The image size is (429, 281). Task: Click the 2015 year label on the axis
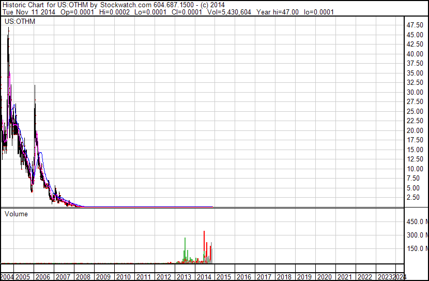tap(224, 277)
